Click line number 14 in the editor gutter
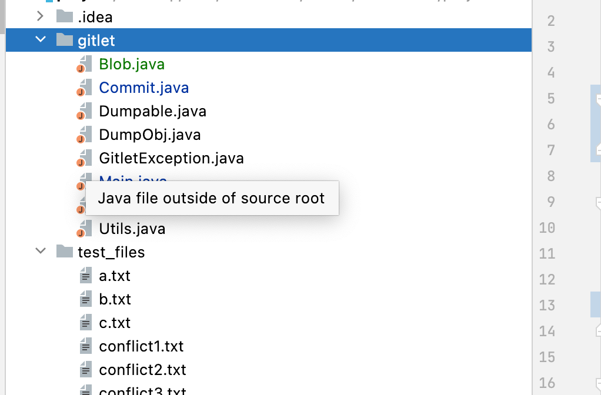601x395 pixels. click(x=547, y=331)
